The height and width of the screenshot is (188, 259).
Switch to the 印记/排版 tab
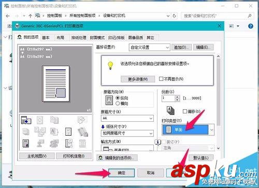(117, 38)
